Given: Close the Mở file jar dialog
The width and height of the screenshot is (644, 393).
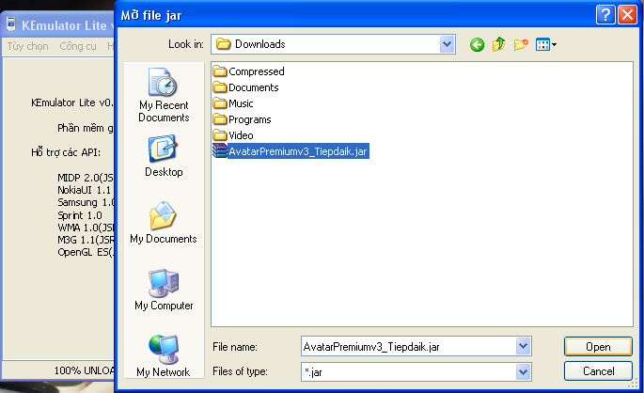Looking at the screenshot, I should click(628, 15).
